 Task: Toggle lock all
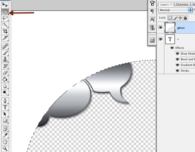[x=185, y=18]
